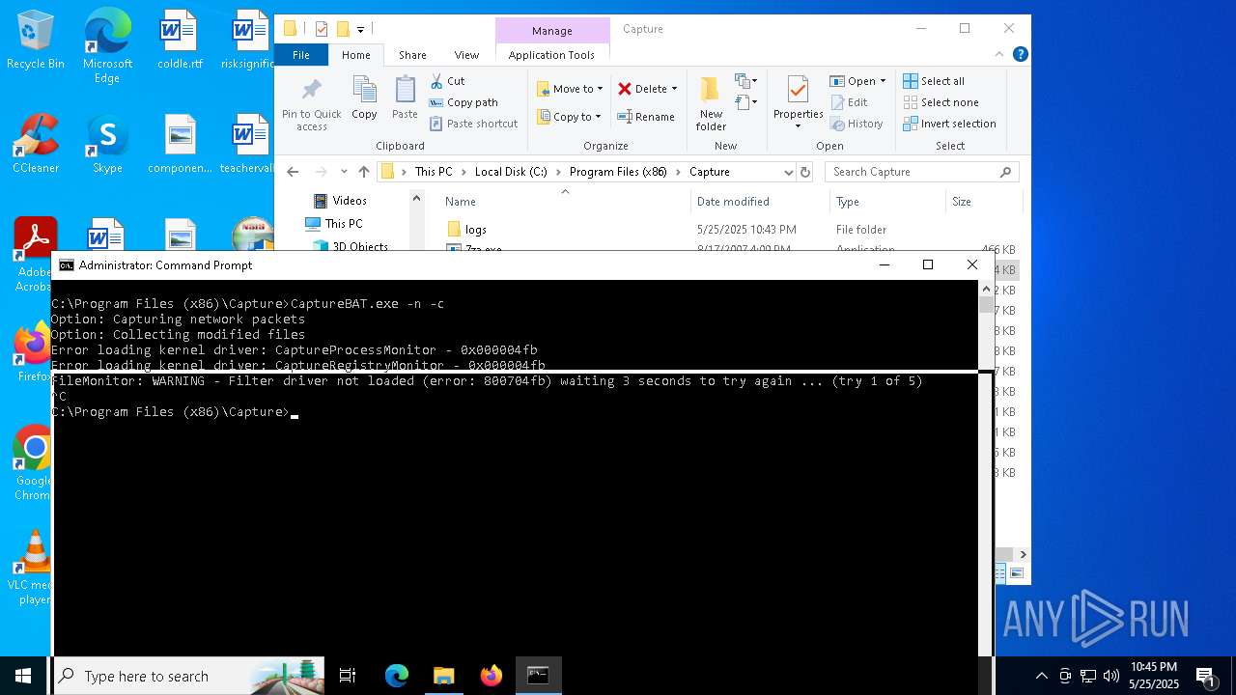Image resolution: width=1236 pixels, height=695 pixels.
Task: Go back in Explorer navigation
Action: pyautogui.click(x=293, y=172)
